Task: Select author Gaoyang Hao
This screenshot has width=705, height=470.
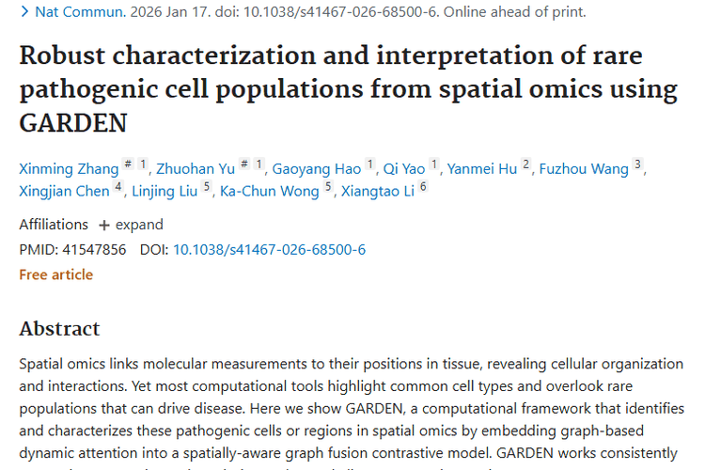Action: [317, 169]
